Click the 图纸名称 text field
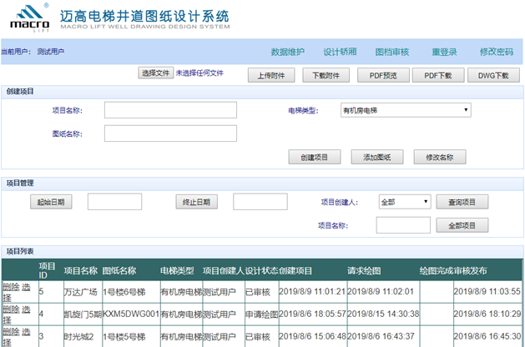 170,133
